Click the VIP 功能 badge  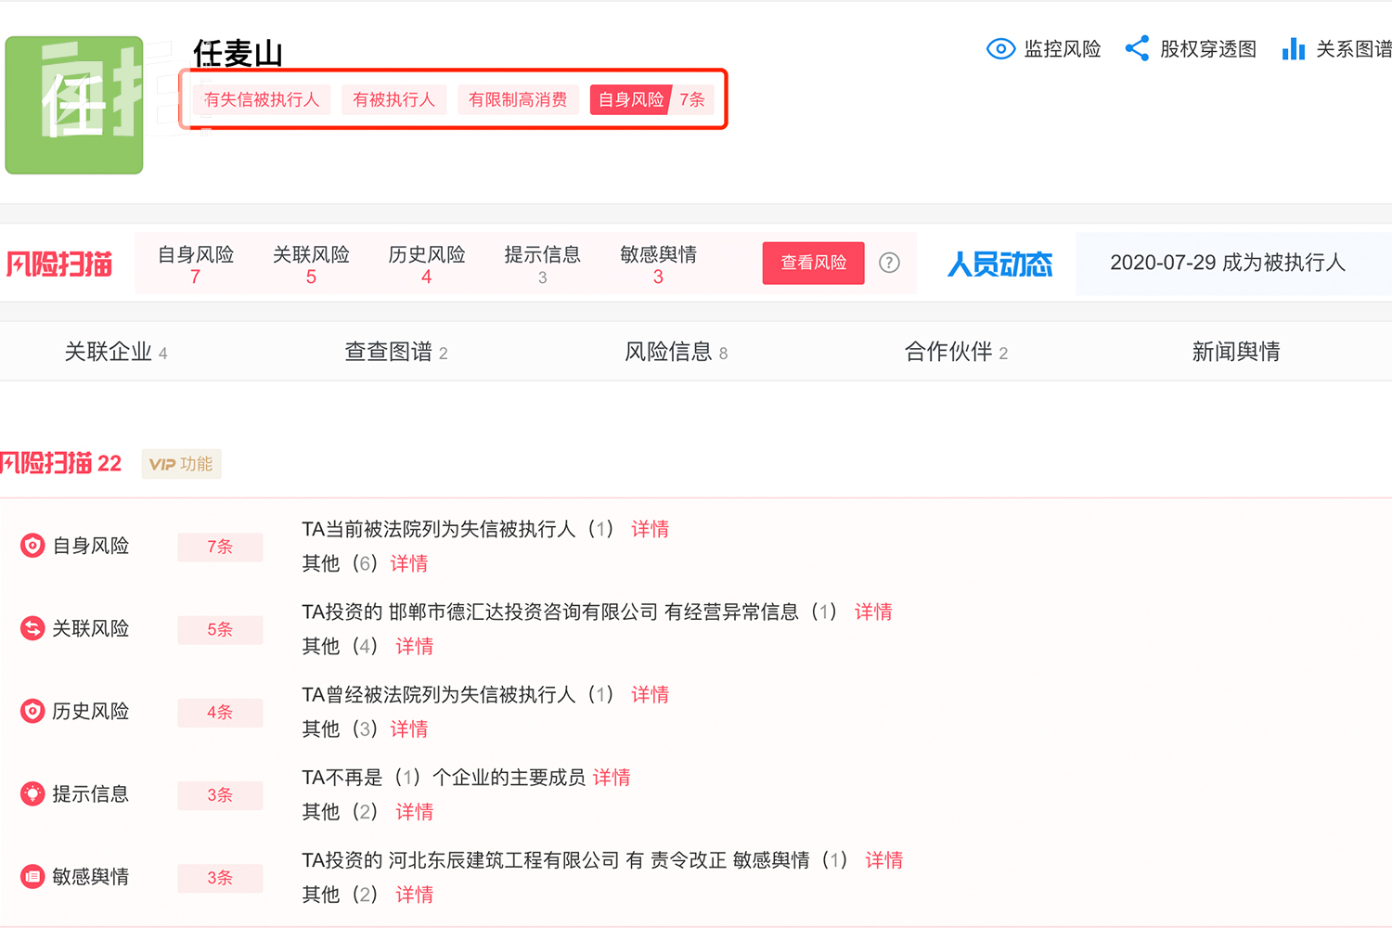181,464
